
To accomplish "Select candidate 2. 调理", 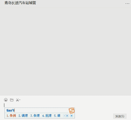I will point(23,116).
